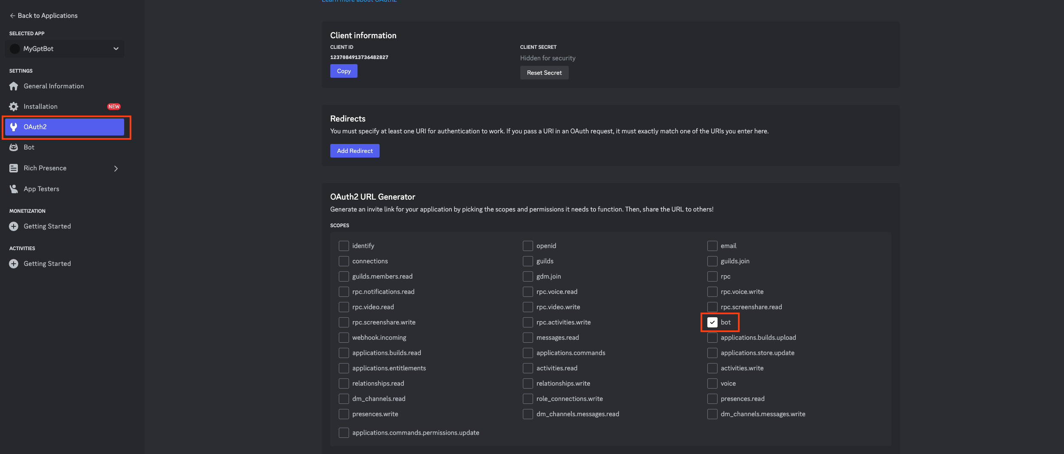Screen dimensions: 1064x454
Task: Check presences.read scope
Action: [712, 399]
